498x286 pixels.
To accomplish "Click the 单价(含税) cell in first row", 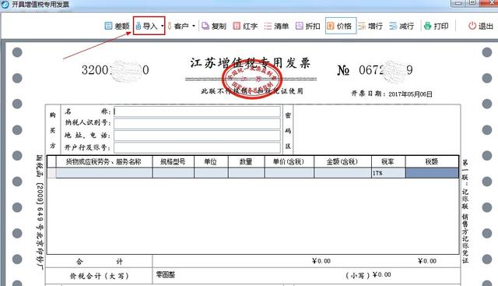I will (x=289, y=173).
